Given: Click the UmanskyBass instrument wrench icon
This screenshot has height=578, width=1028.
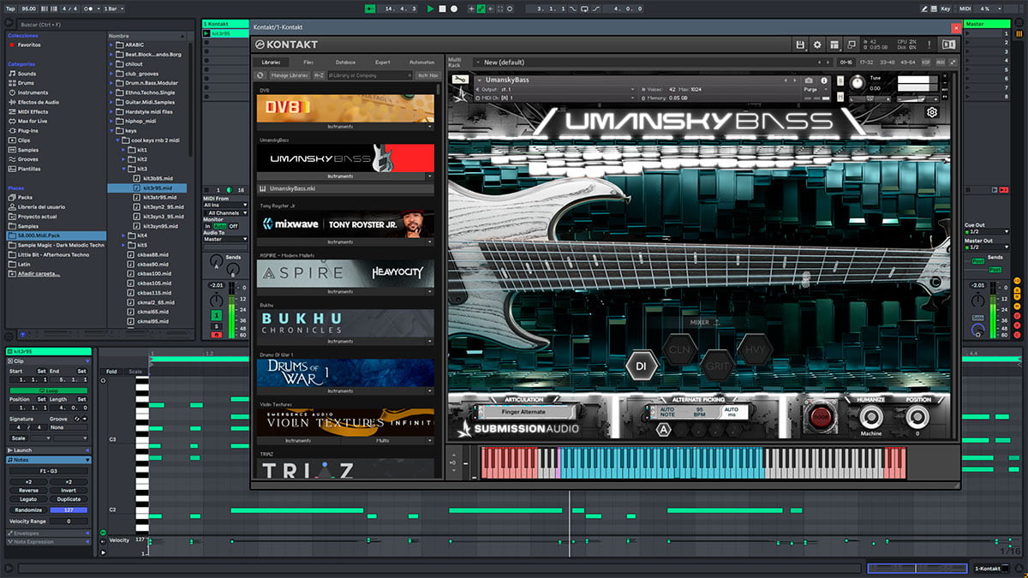Looking at the screenshot, I should [x=459, y=80].
